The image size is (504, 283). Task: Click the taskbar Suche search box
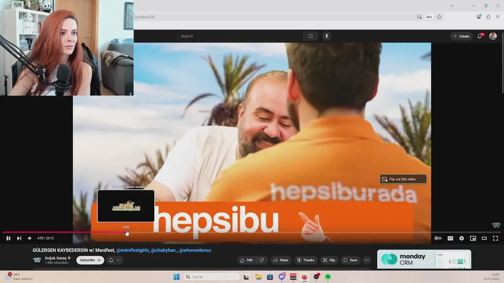pos(212,277)
